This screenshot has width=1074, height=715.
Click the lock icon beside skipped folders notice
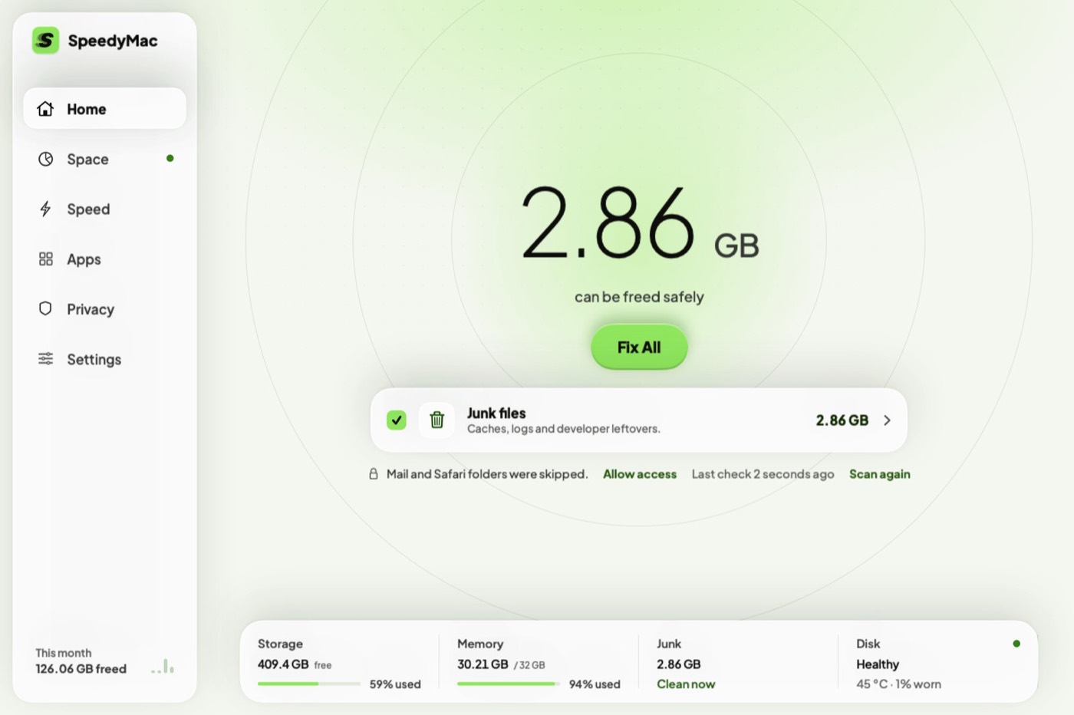374,474
